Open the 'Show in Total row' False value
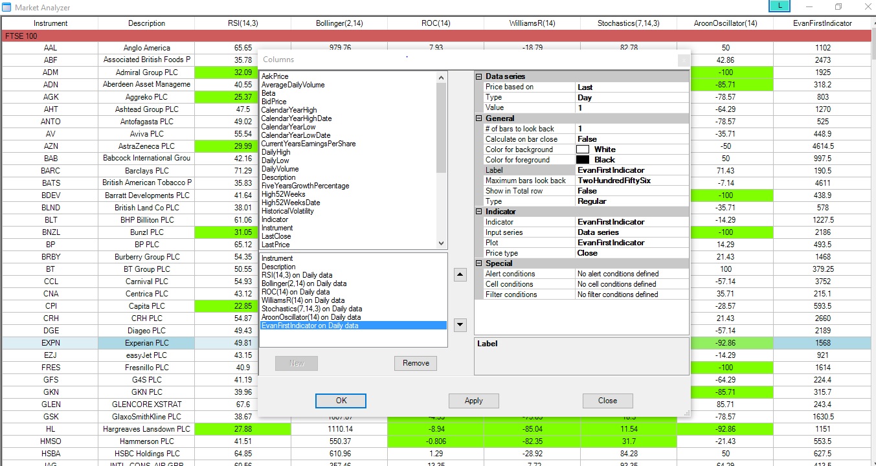 632,191
